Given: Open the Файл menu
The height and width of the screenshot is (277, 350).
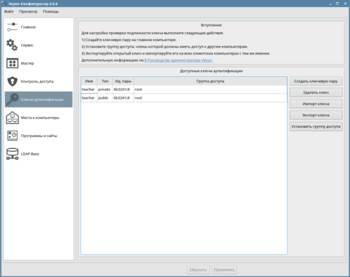Looking at the screenshot, I should tap(9, 11).
